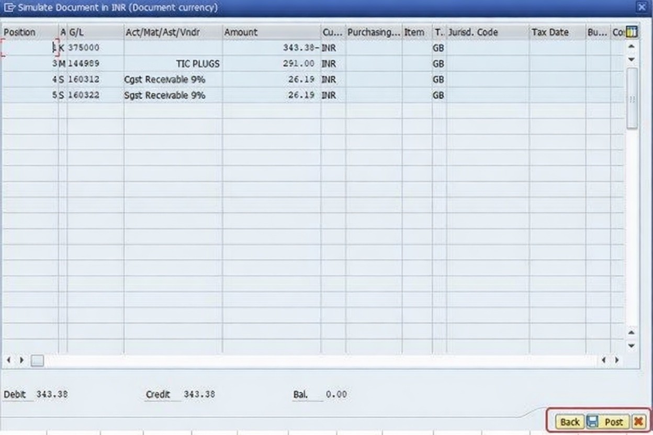Click the Tax Date column header

click(x=557, y=32)
